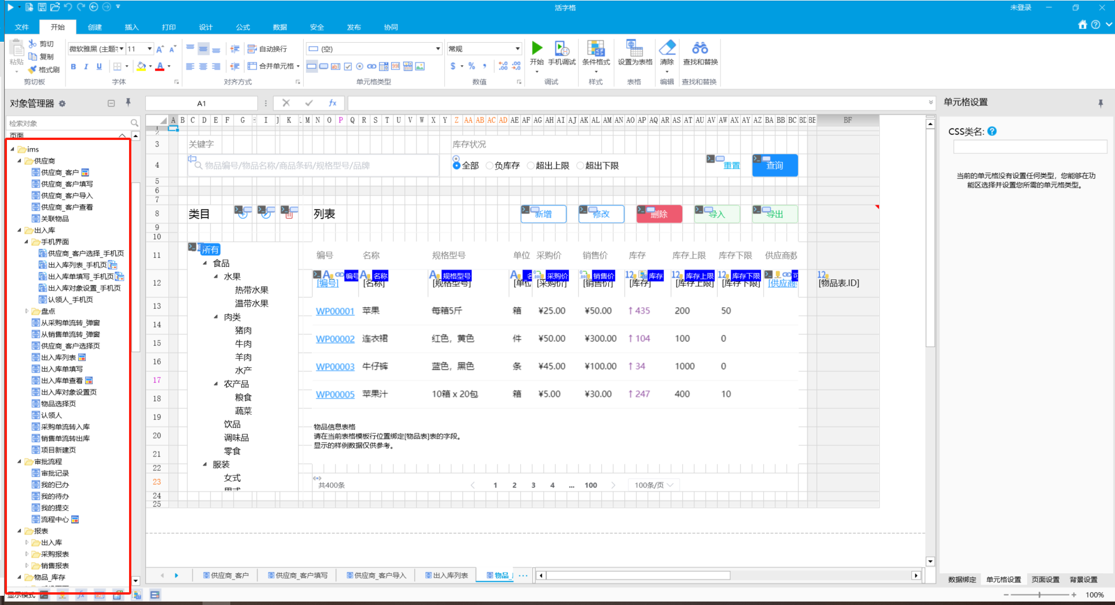Switch to the 供应商_客户填写 sheet tab

[x=297, y=576]
